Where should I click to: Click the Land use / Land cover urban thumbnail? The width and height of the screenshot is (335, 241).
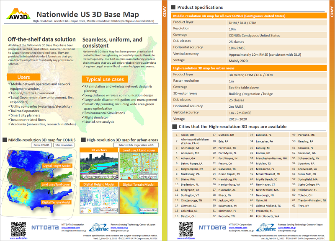click(x=139, y=165)
